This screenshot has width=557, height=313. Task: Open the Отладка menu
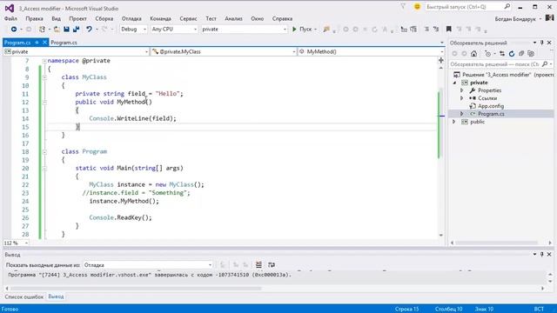click(x=131, y=18)
